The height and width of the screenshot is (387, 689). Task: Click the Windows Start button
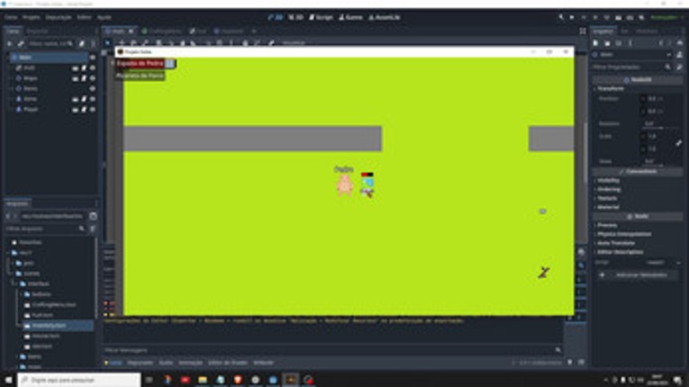8,380
